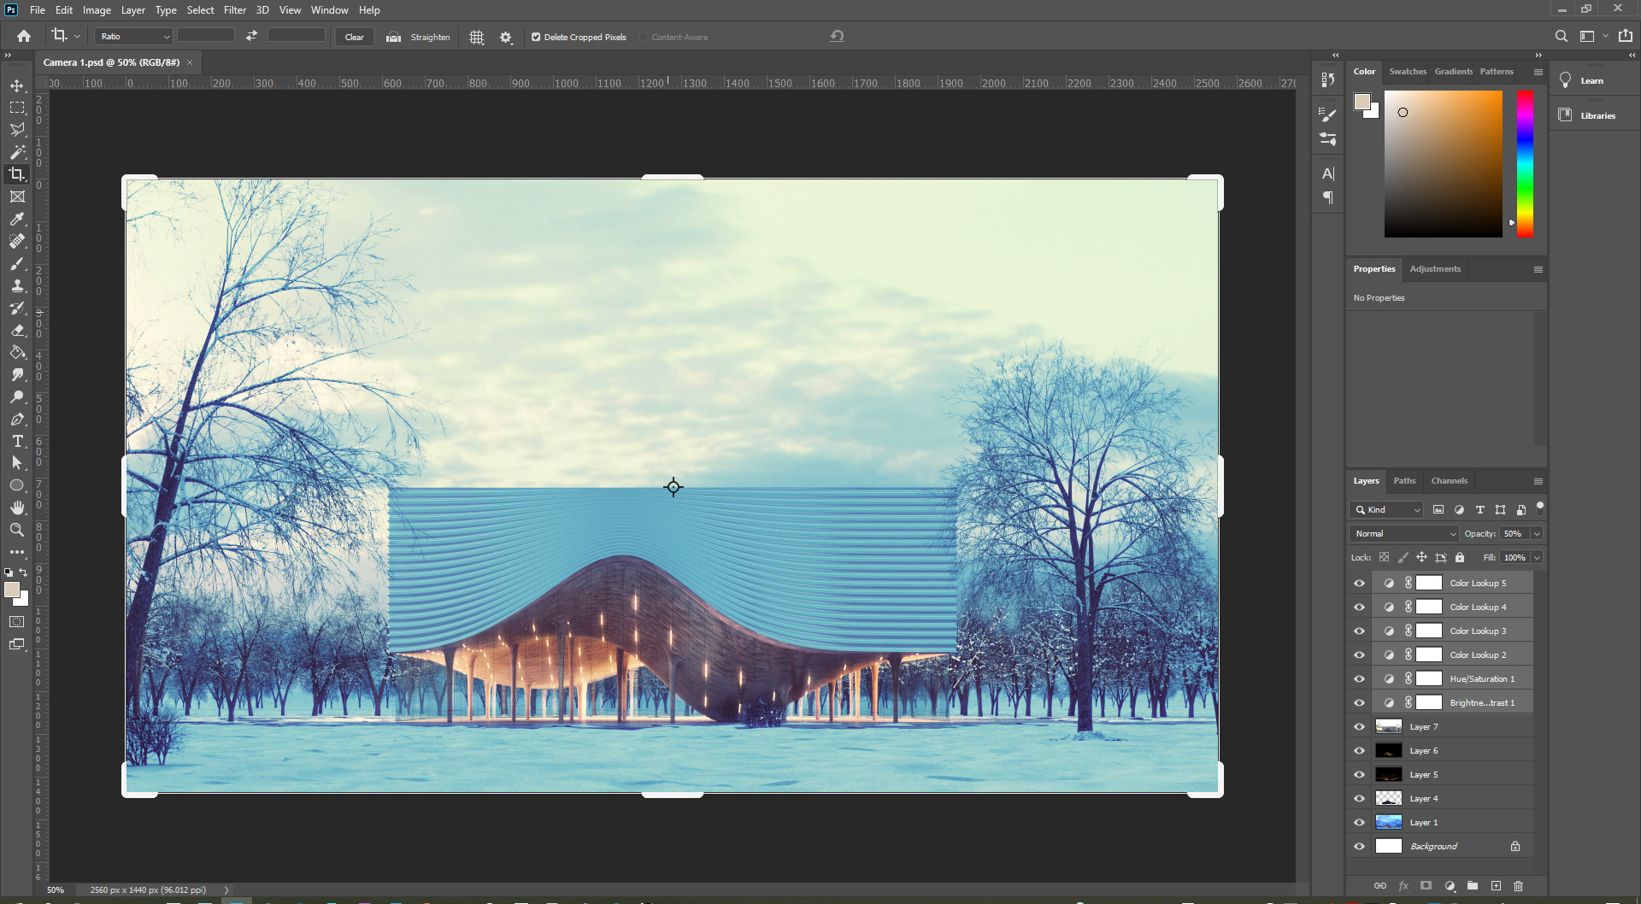Screen dimensions: 1641x904
Task: Click the Clear button
Action: tap(354, 37)
